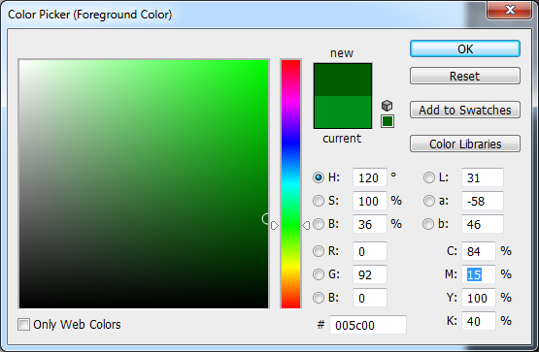Click the right hue slider arrow handle

pyautogui.click(x=306, y=225)
